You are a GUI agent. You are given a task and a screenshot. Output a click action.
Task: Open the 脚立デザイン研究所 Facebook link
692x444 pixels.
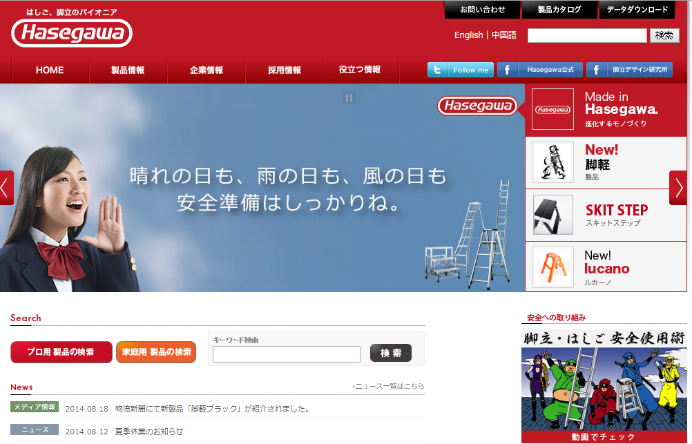(x=629, y=70)
